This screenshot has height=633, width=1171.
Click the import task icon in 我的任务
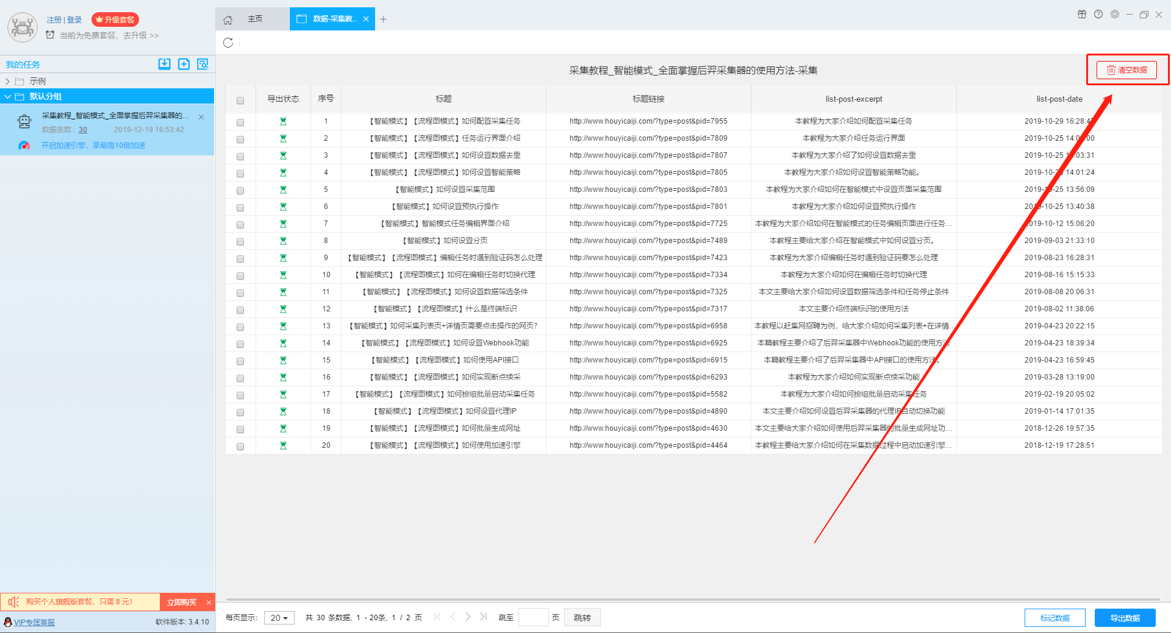coord(164,64)
